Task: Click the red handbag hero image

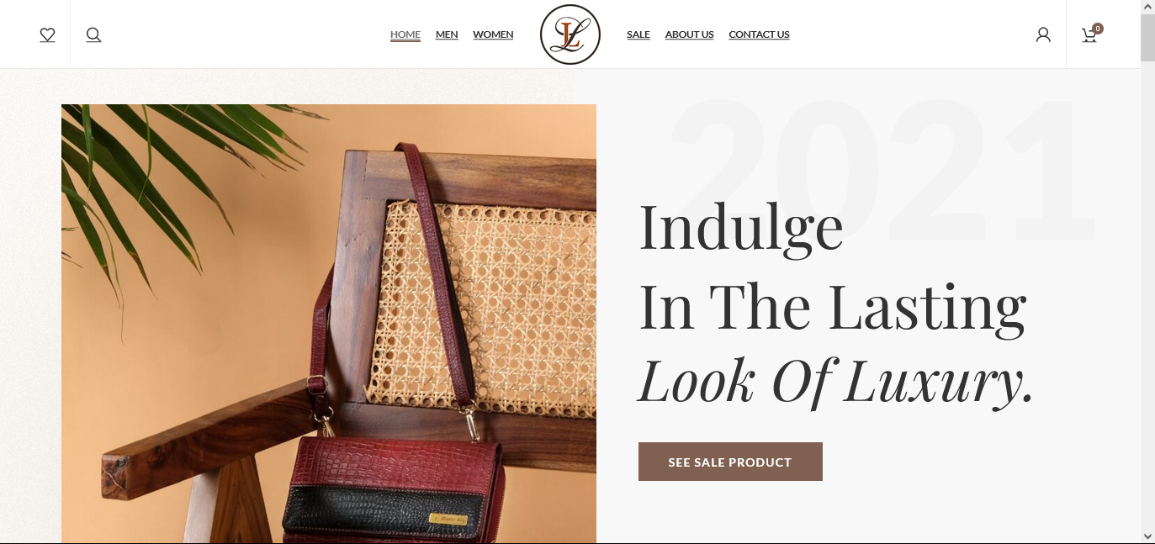Action: pyautogui.click(x=329, y=324)
